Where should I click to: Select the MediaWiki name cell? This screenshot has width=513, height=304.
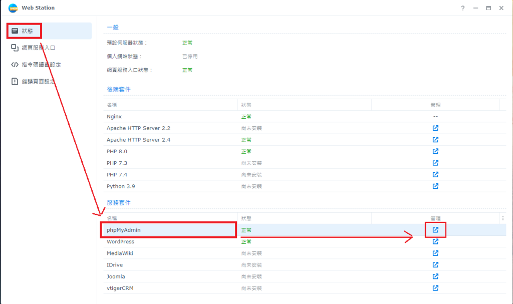click(x=120, y=253)
